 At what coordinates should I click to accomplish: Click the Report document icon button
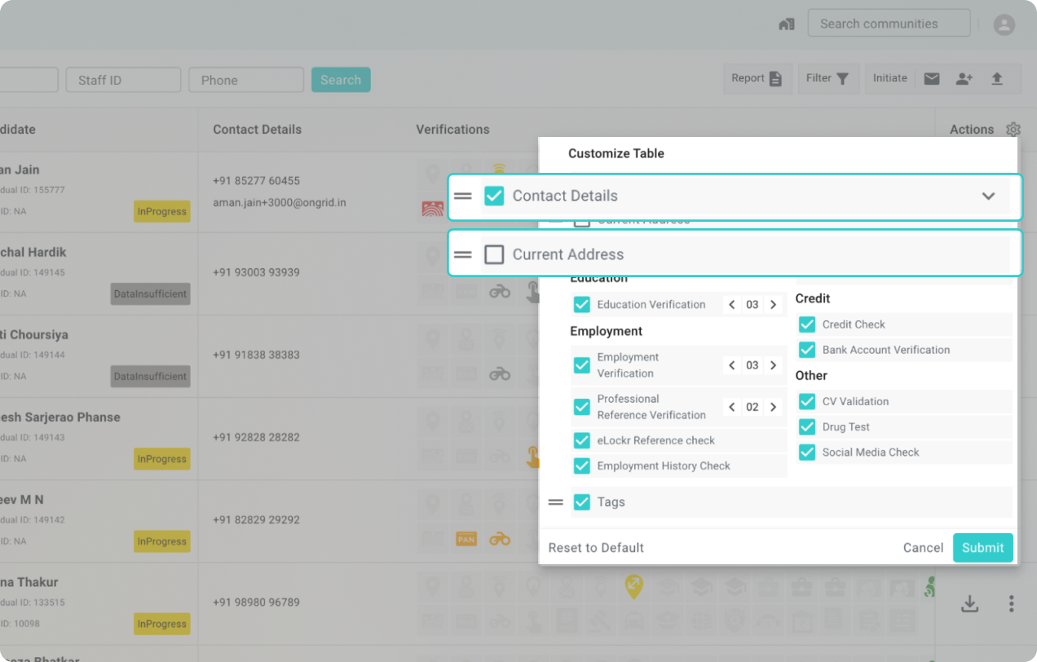(x=757, y=78)
